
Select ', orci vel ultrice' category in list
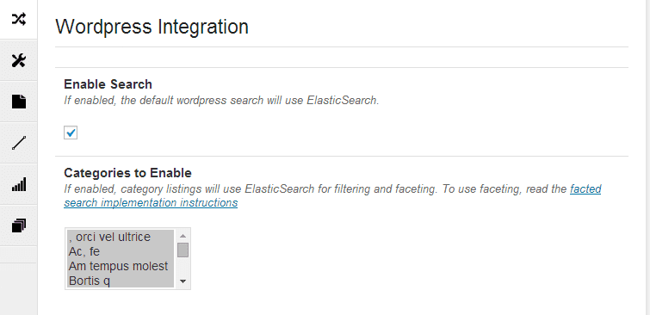click(121, 237)
